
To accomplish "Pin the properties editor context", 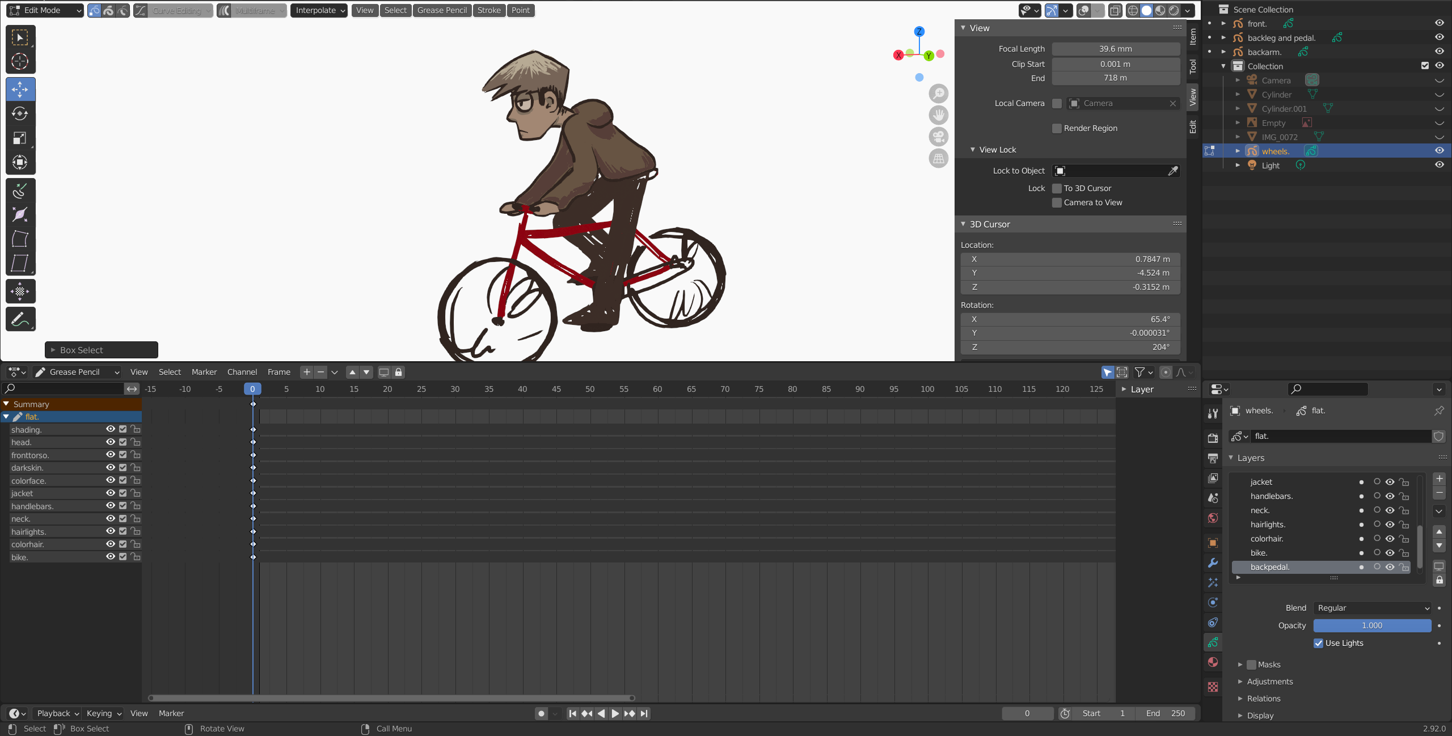I will (1439, 411).
